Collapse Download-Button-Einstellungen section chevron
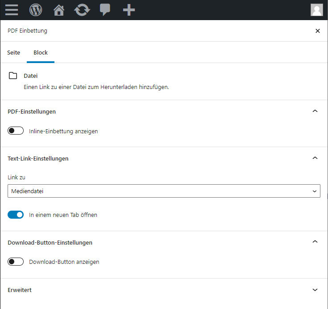Screen dimensions: 328x309 point(315,242)
